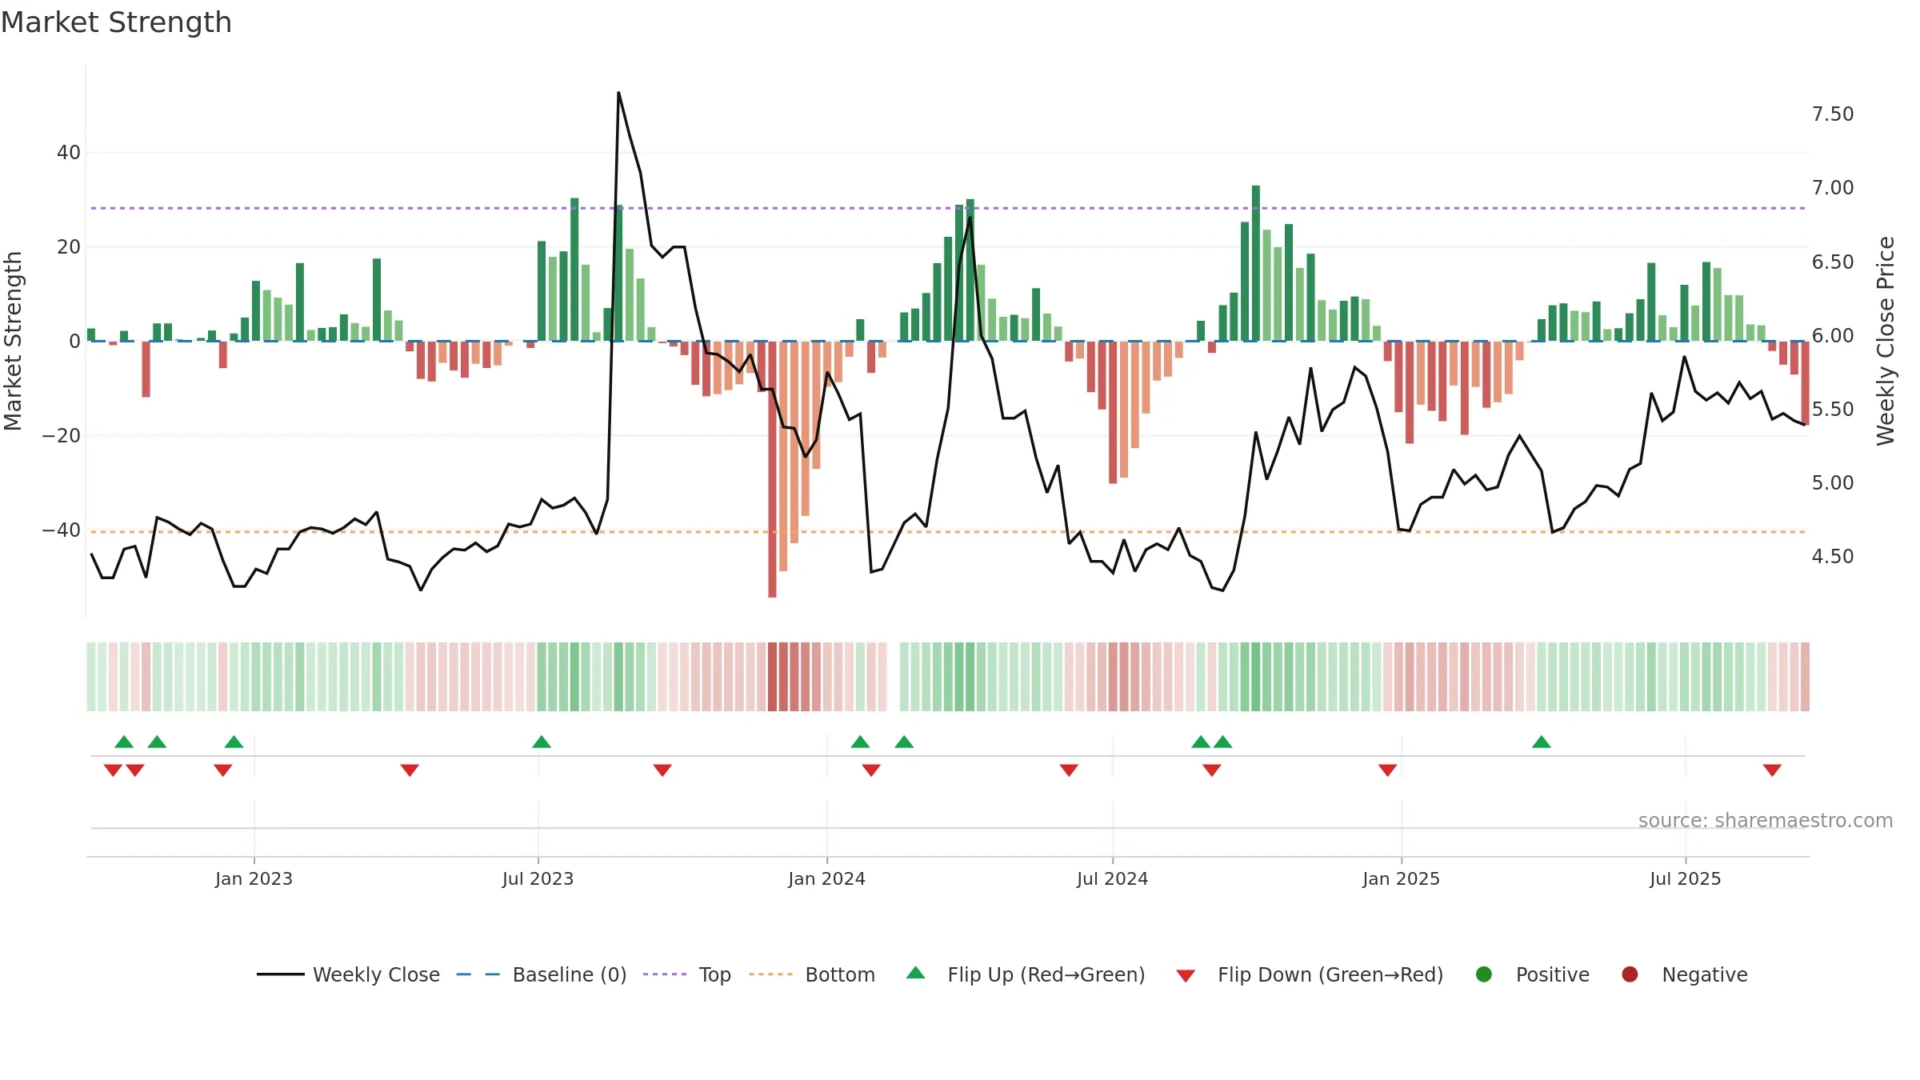Click the Market Strength chart title
The height and width of the screenshot is (1080, 1920).
pos(117,22)
